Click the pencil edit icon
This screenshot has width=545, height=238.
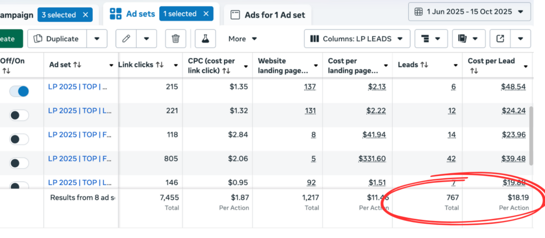click(x=126, y=39)
